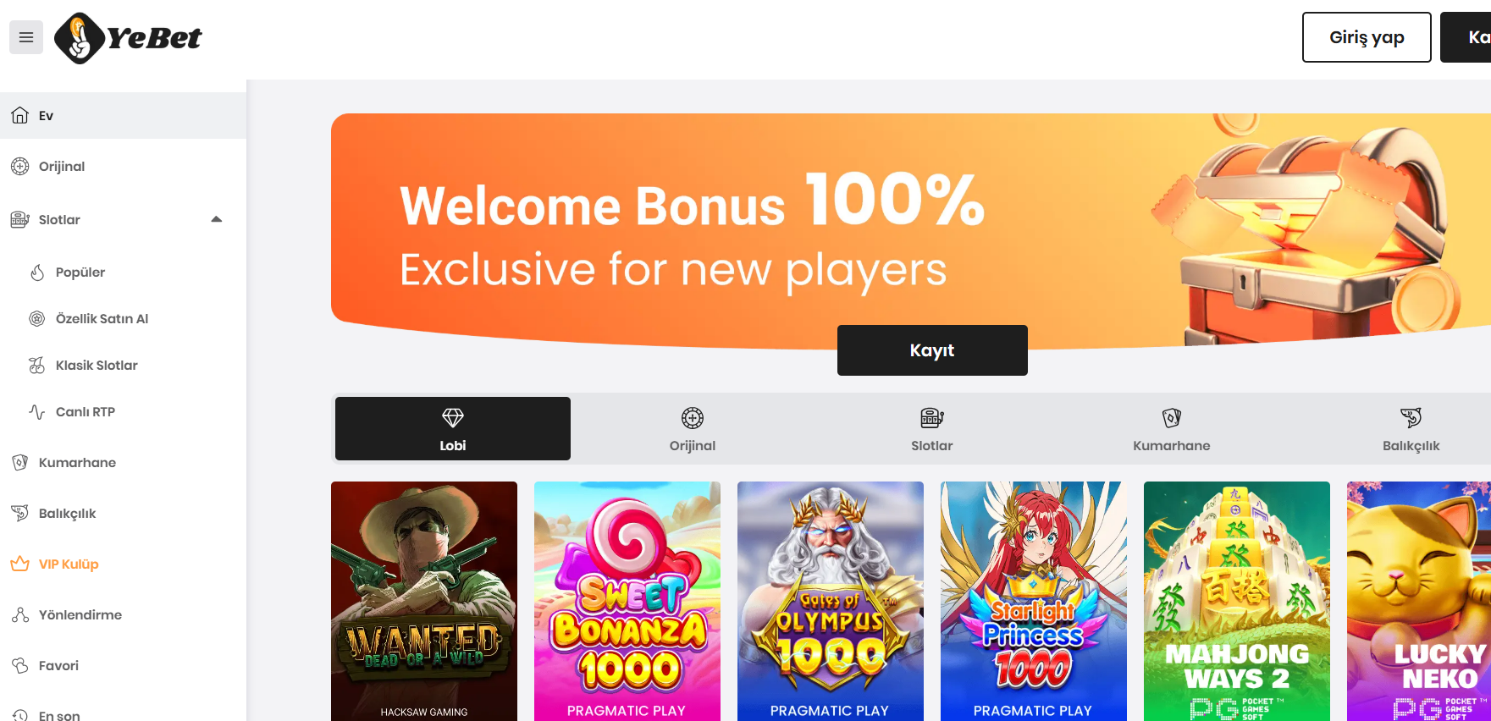This screenshot has width=1491, height=721.
Task: Select Popüler under Slotlar
Action: pyautogui.click(x=80, y=272)
